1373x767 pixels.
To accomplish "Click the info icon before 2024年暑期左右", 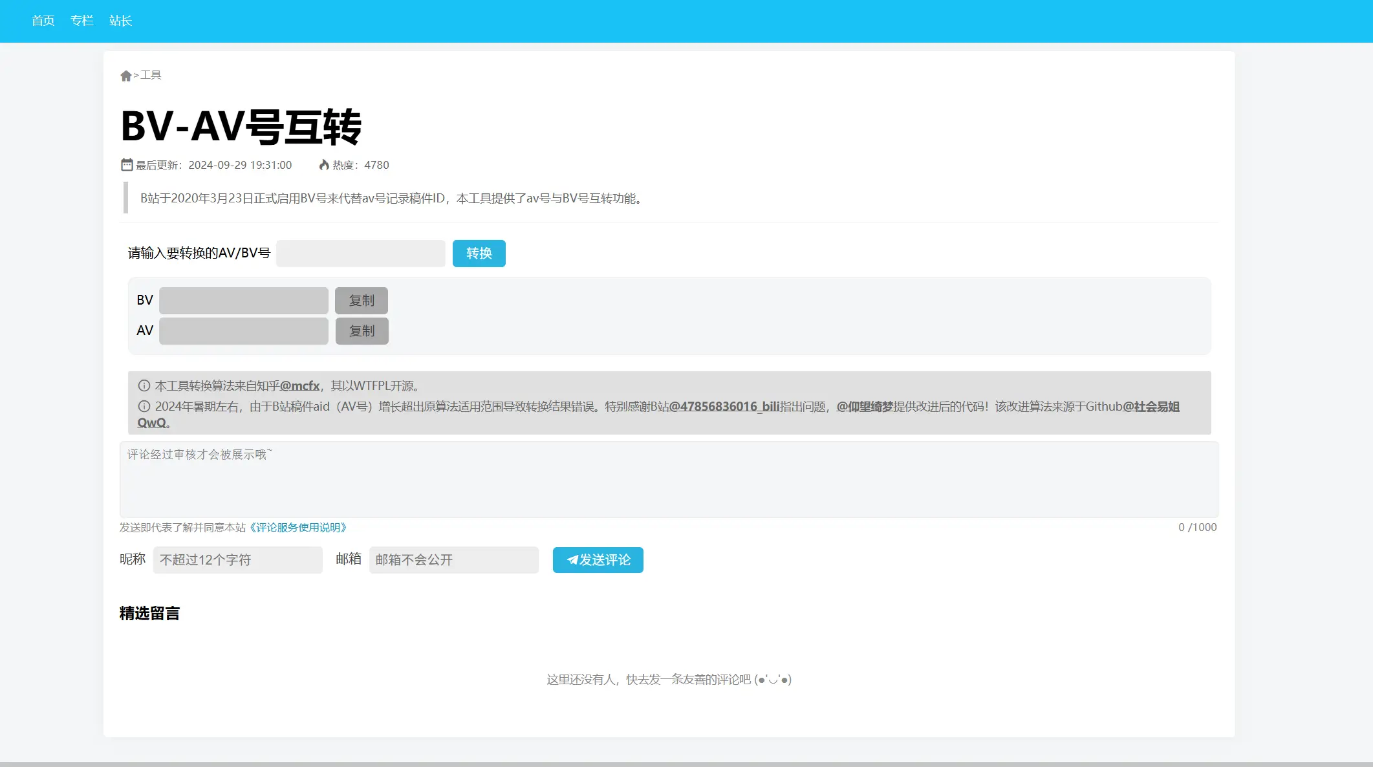I will 144,407.
